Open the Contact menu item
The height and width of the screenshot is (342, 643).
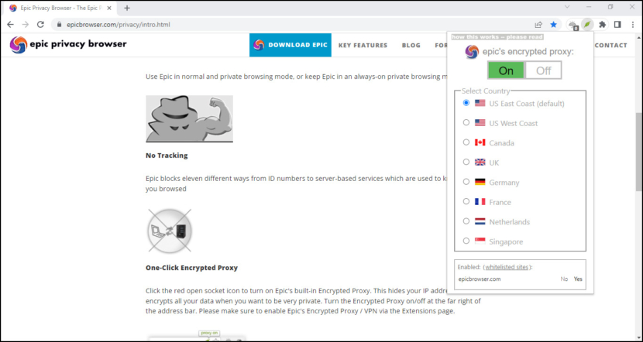tap(610, 46)
